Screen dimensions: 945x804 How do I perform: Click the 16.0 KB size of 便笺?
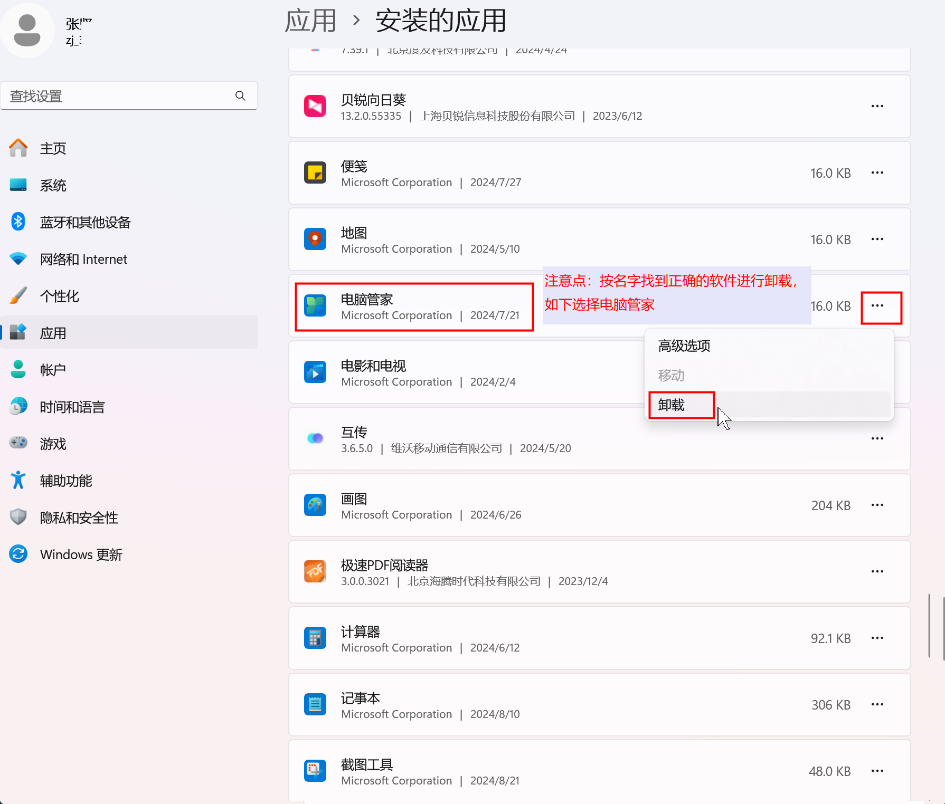coord(830,173)
